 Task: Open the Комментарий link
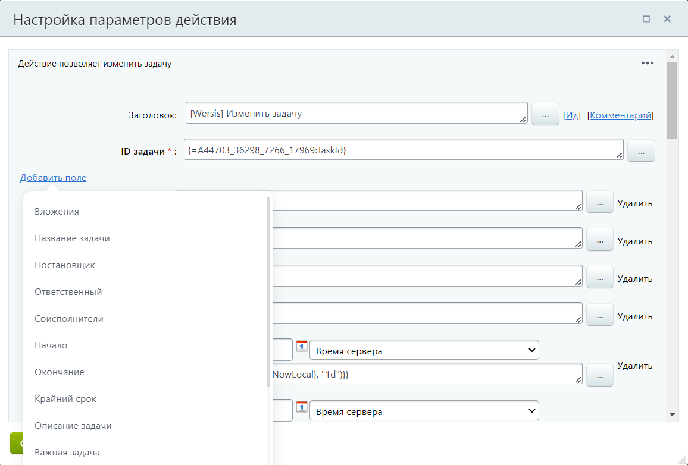(620, 115)
